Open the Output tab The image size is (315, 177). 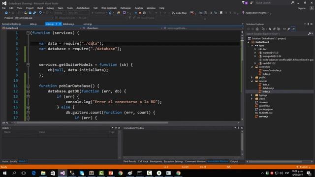(234, 161)
